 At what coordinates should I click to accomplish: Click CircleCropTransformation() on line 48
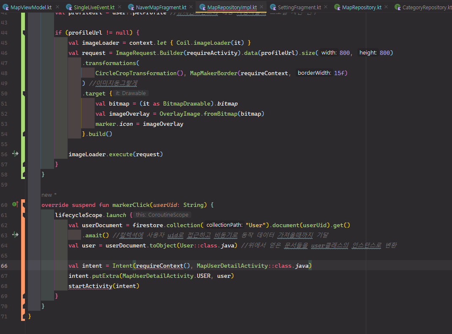(139, 73)
